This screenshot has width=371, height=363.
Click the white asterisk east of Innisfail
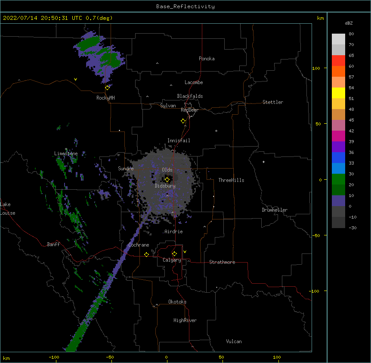216,131
